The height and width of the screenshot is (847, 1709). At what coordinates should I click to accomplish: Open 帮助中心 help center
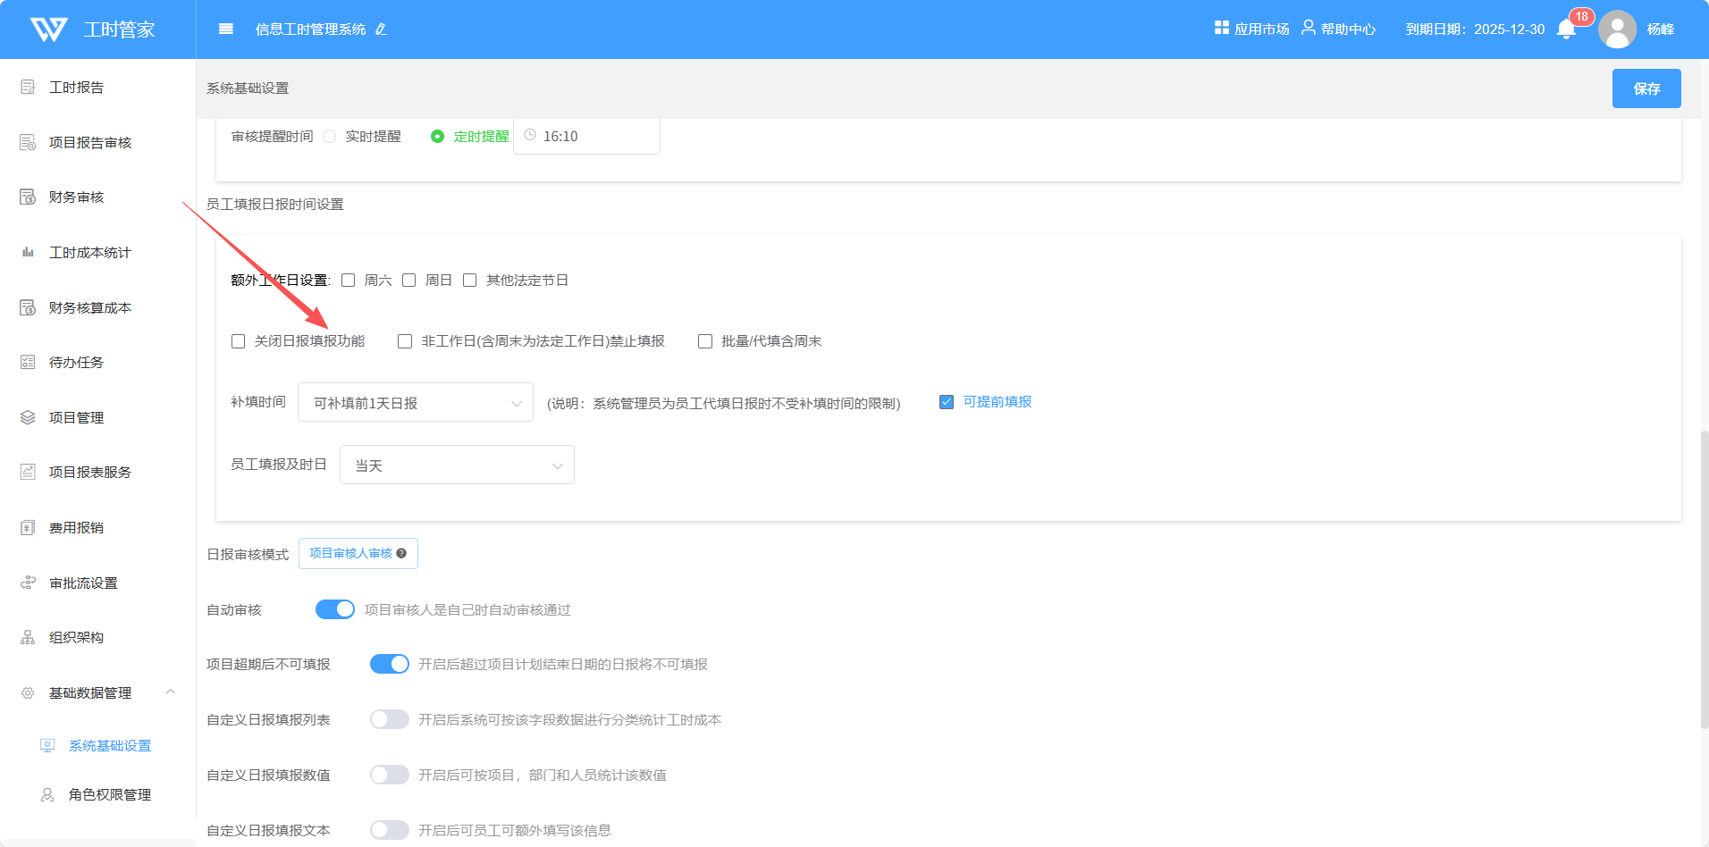coord(1338,29)
